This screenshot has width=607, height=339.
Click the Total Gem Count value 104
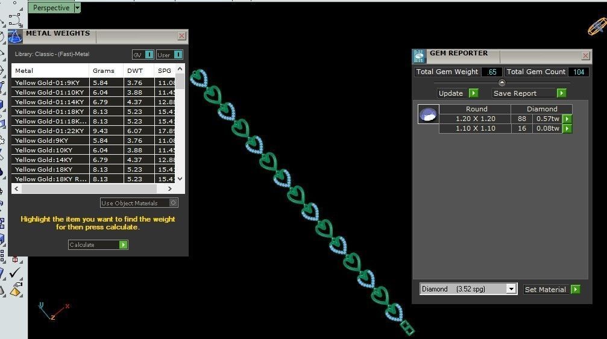[x=579, y=72]
